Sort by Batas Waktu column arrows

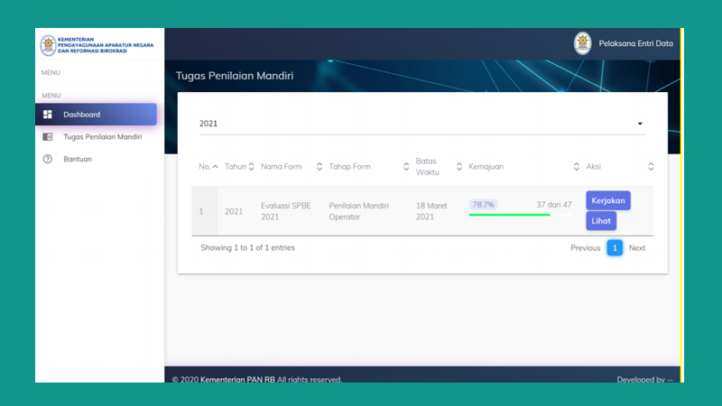459,167
